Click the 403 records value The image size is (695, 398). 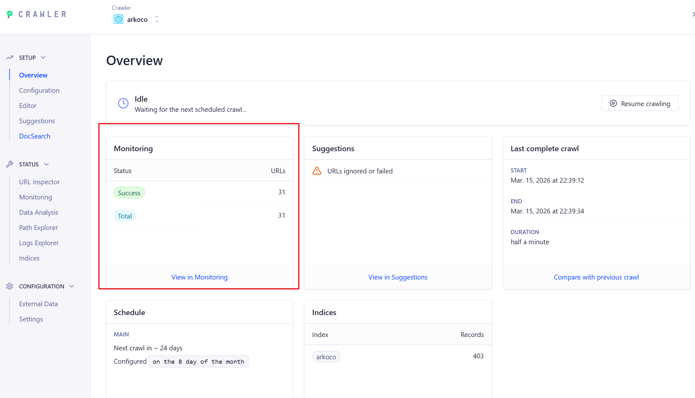click(x=478, y=356)
